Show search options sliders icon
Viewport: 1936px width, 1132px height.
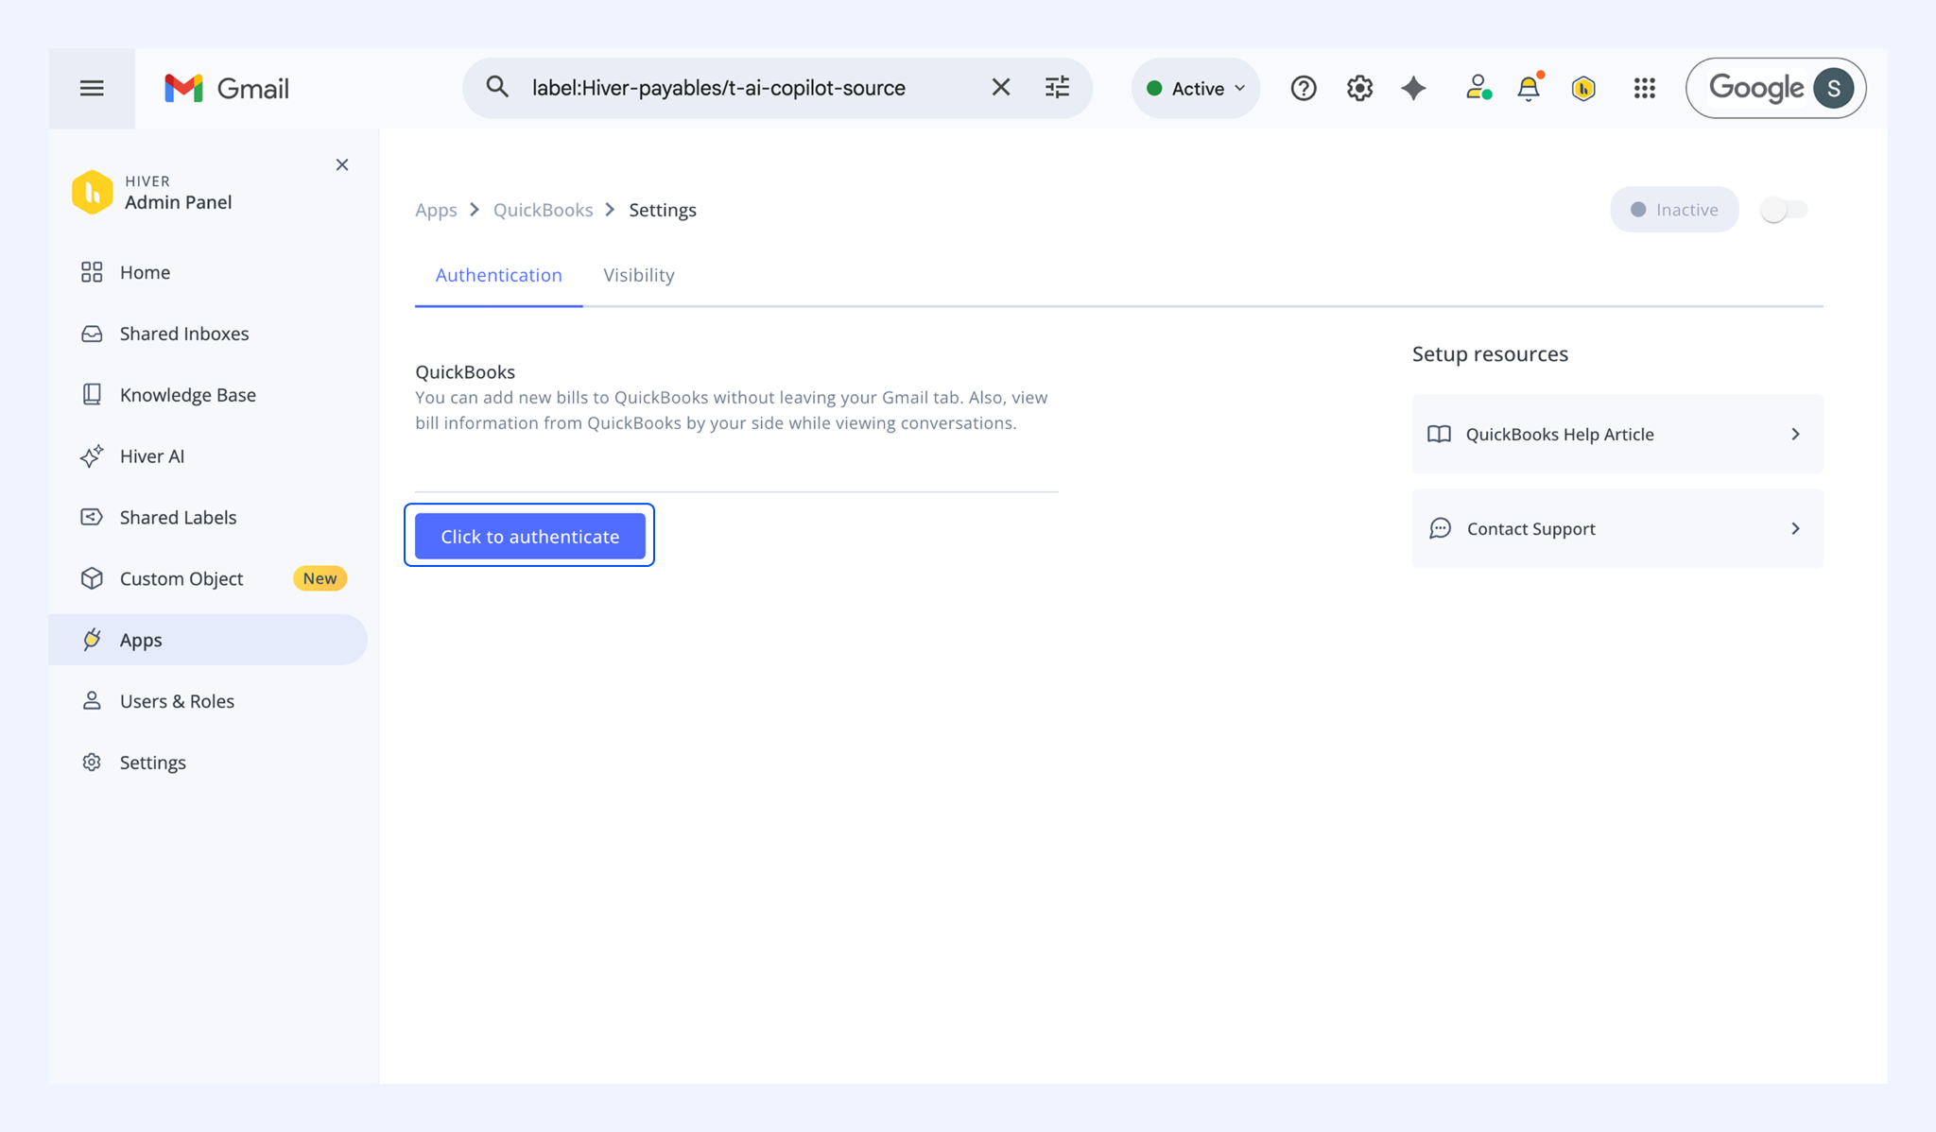coord(1057,87)
